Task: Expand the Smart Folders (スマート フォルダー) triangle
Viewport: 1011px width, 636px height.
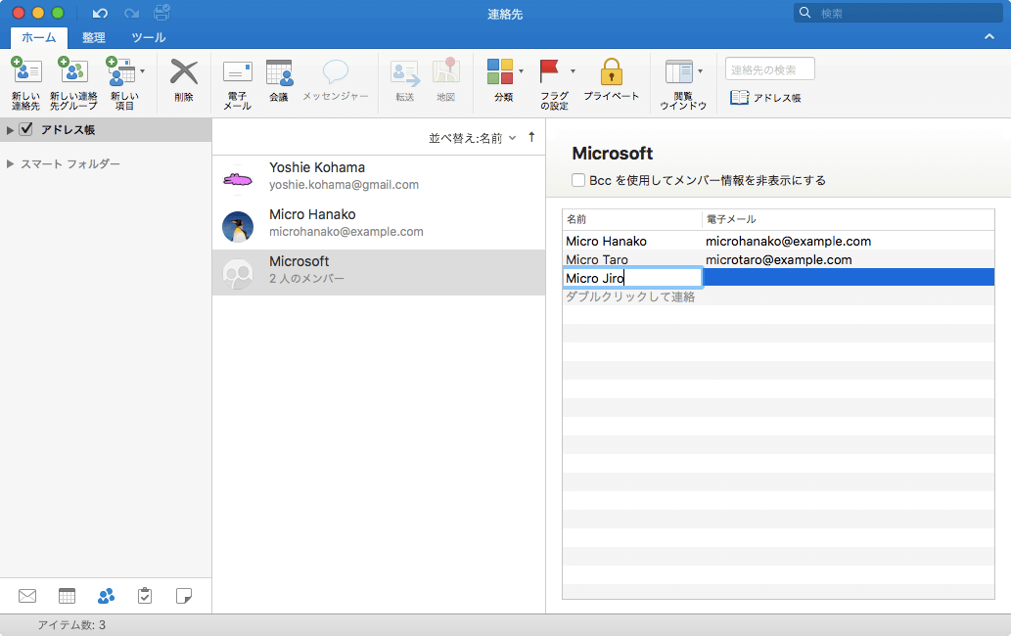Action: [10, 163]
